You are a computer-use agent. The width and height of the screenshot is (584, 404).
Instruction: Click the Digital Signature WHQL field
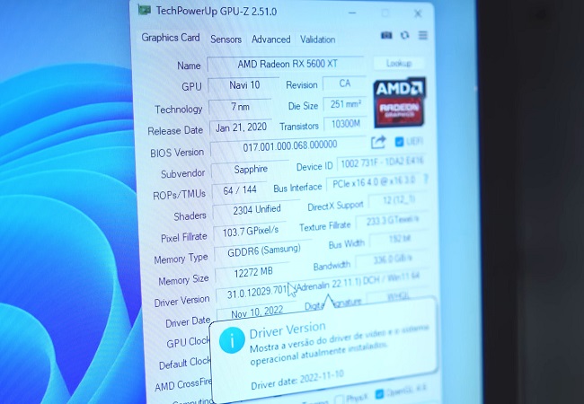point(398,296)
